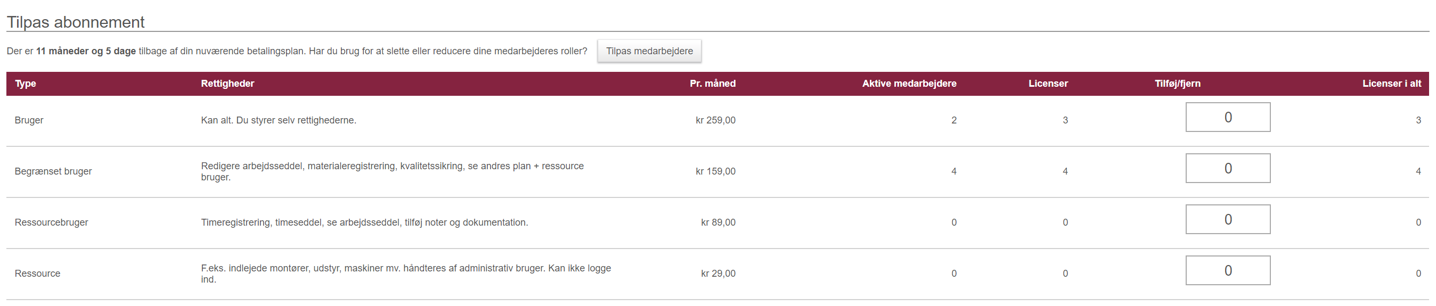Click the kr 159,00 price cell
The width and height of the screenshot is (1436, 306).
point(715,172)
